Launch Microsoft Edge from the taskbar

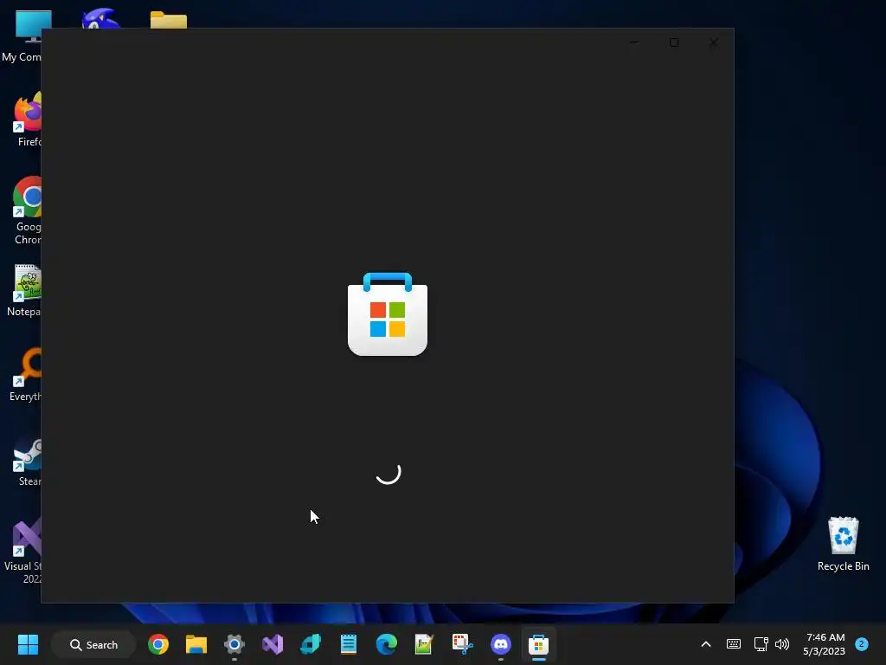coord(387,644)
